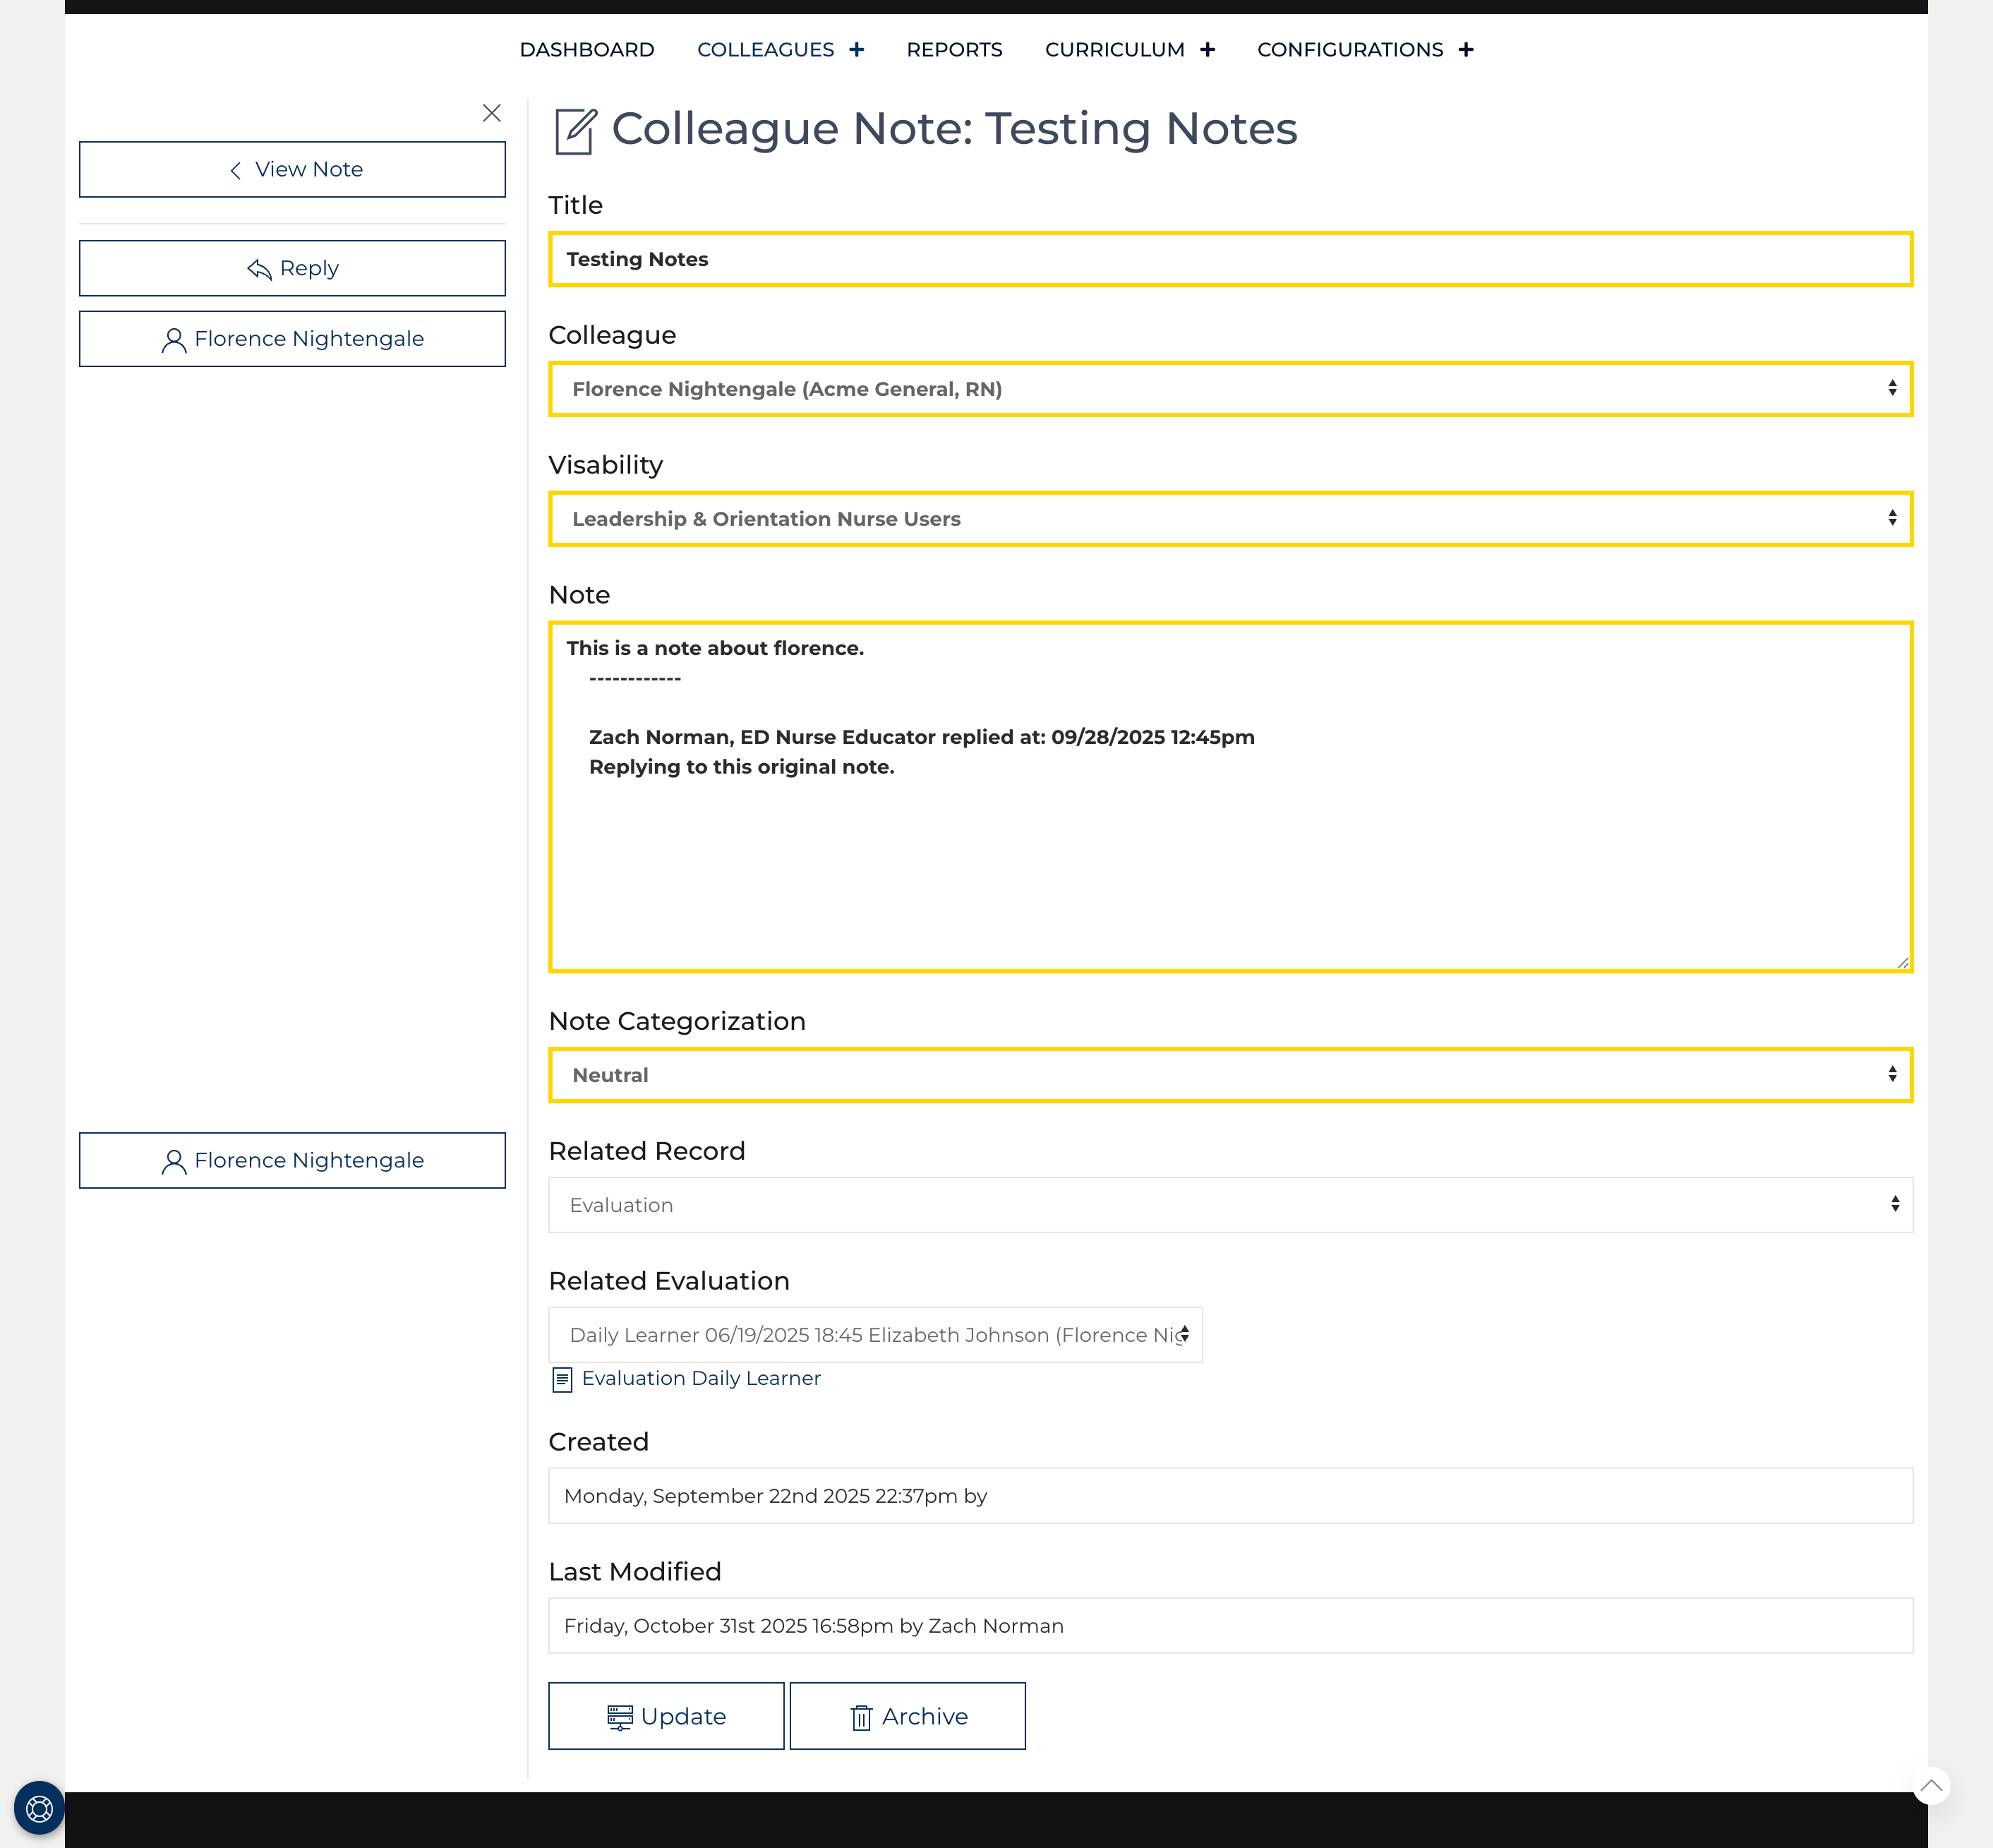
Task: Click the Update button
Action: [666, 1716]
